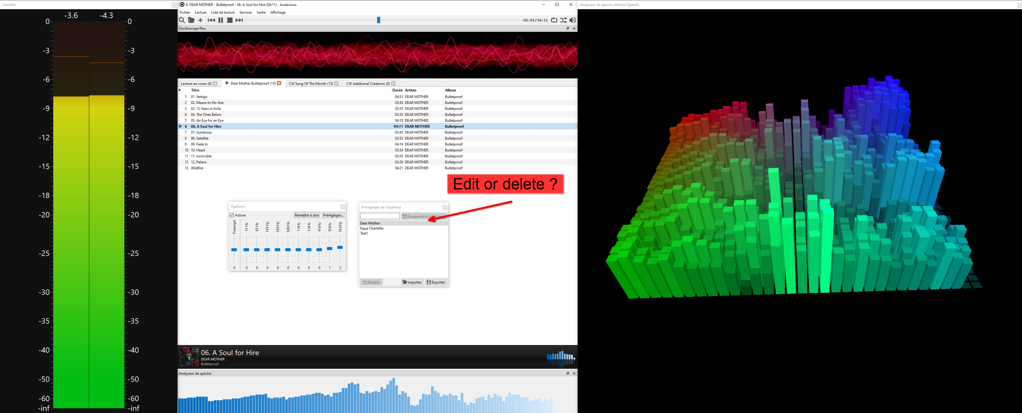Open the Sortie menu
Viewport: 1022px width, 413px height.
click(x=261, y=12)
